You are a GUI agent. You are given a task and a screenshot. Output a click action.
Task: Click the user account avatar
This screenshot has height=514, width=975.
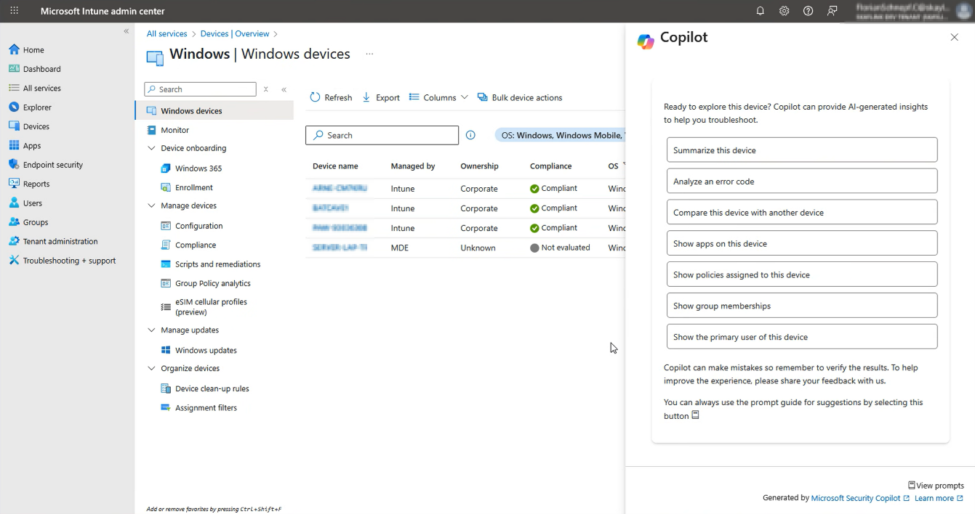(963, 11)
